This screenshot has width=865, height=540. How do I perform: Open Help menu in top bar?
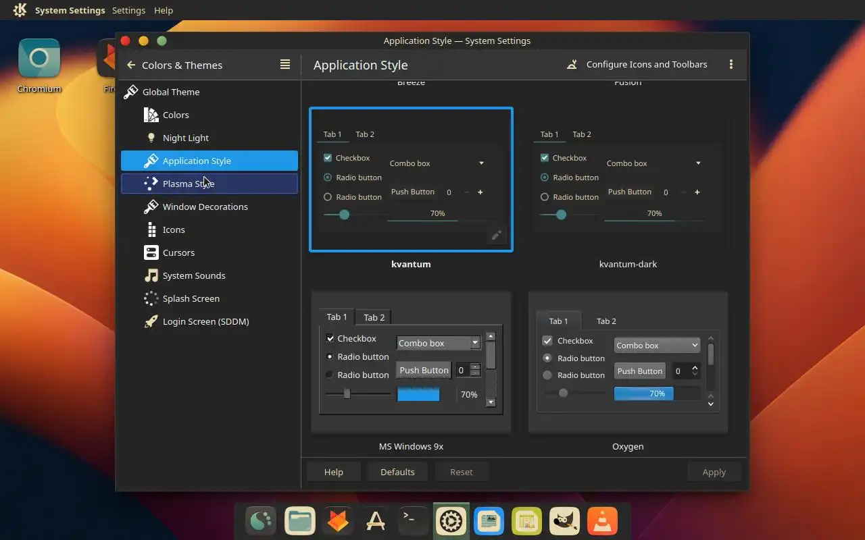(x=164, y=10)
